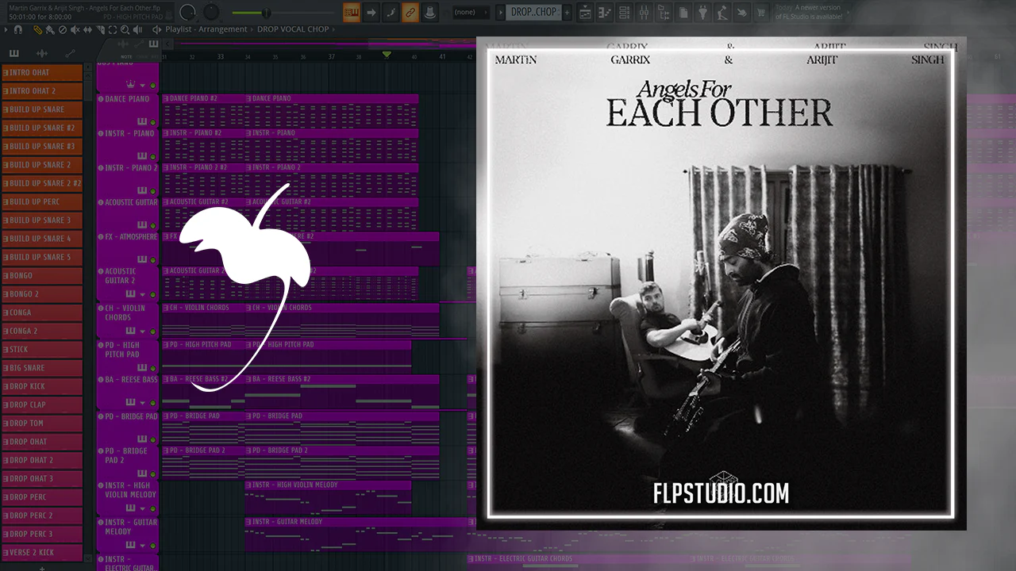This screenshot has width=1016, height=571.
Task: Open the Plugin picker plug icon
Action: tap(703, 12)
